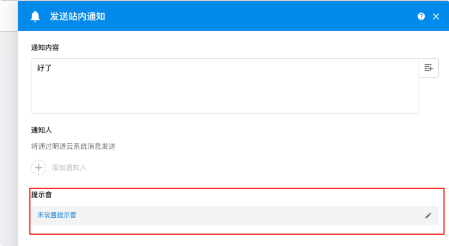Click the insert field icon beside the content box

click(x=428, y=68)
